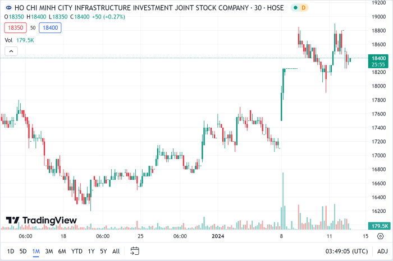Select the 5Y time range
Viewport: 393px width, 261px height.
click(103, 251)
